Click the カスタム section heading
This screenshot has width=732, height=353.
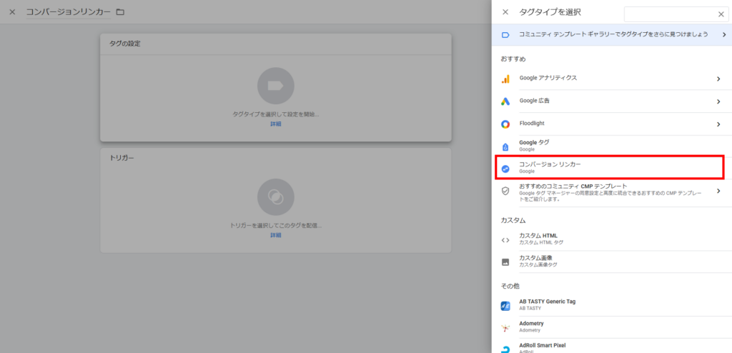(513, 220)
